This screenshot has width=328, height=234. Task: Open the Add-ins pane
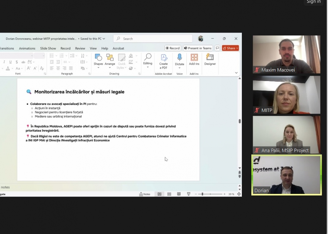click(x=194, y=60)
